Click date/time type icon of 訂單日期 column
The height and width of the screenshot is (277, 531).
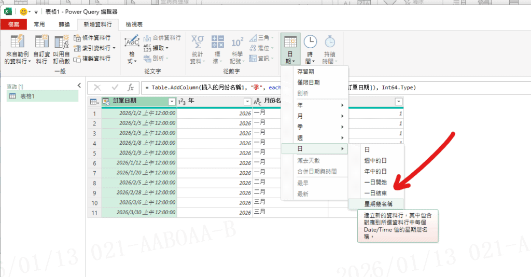[106, 101]
